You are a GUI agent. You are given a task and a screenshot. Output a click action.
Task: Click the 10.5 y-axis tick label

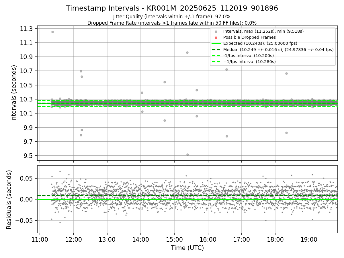coord(26,85)
